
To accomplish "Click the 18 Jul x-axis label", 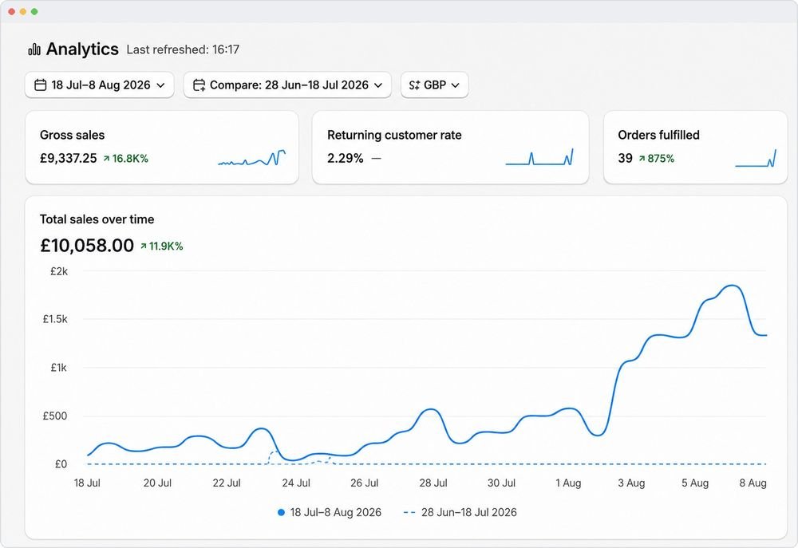I will (87, 483).
